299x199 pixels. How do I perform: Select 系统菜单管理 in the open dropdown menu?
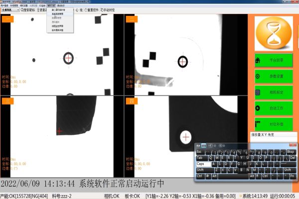point(58,13)
